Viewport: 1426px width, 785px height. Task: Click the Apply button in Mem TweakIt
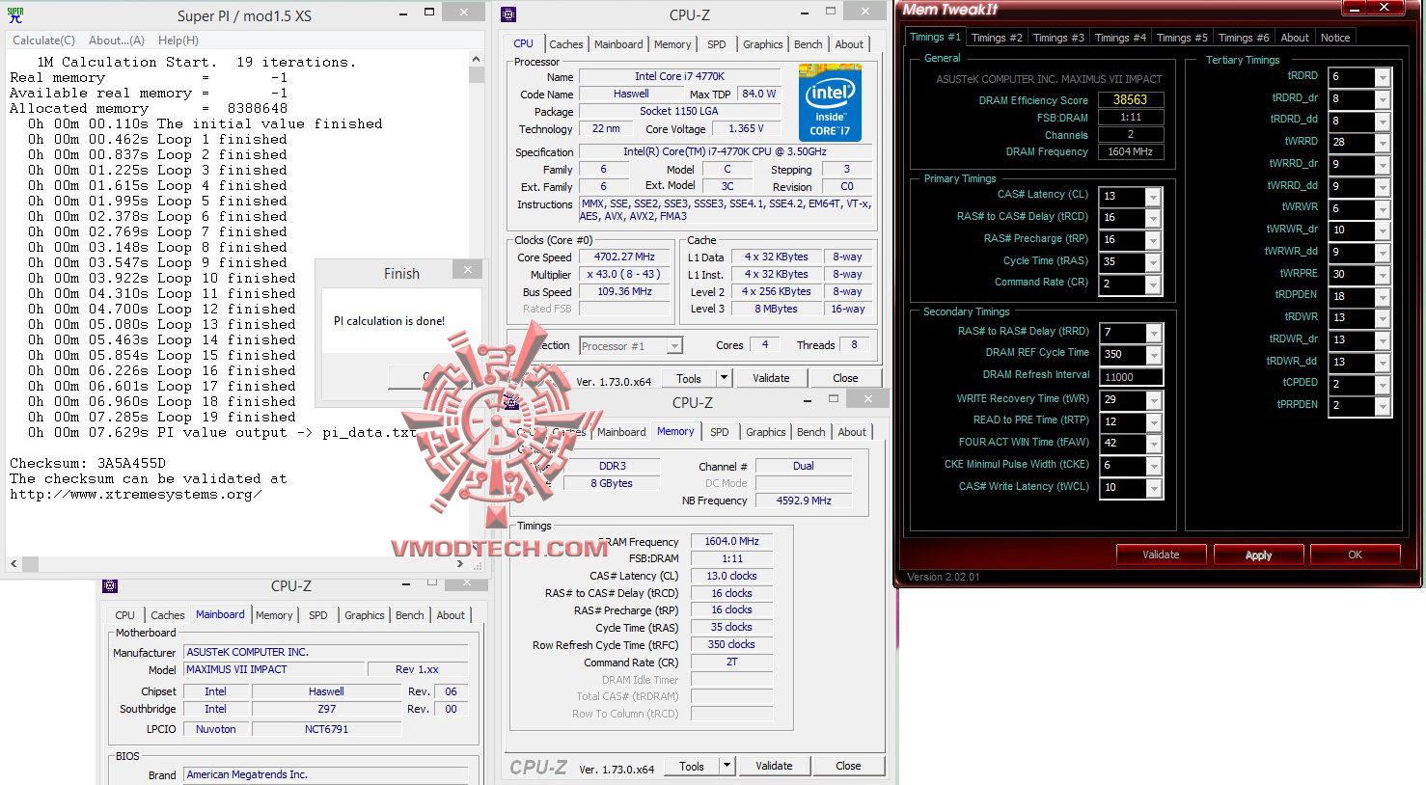(1258, 555)
